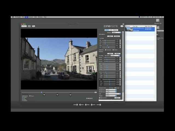Adjust the master Gain slider
175x131 pixels.
tap(109, 64)
